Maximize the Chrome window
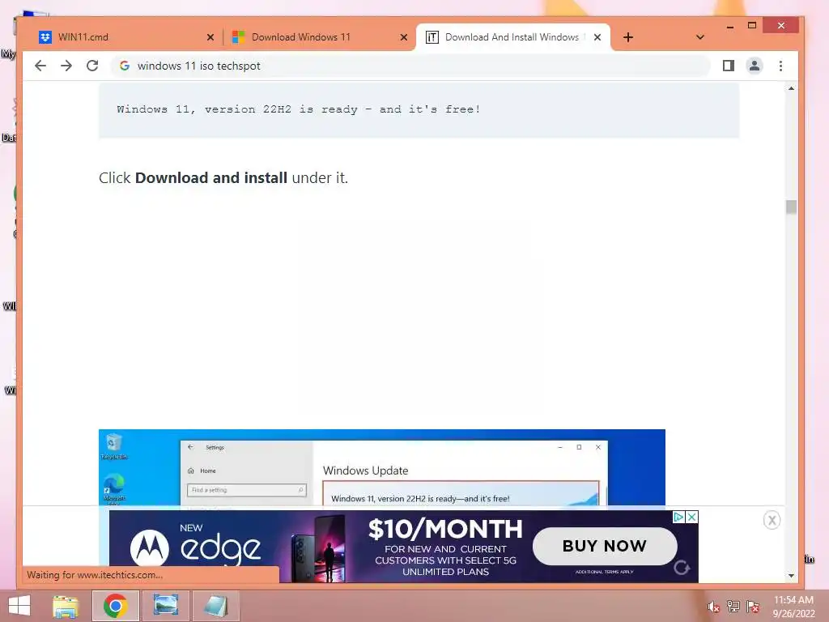This screenshot has width=829, height=622. click(752, 25)
